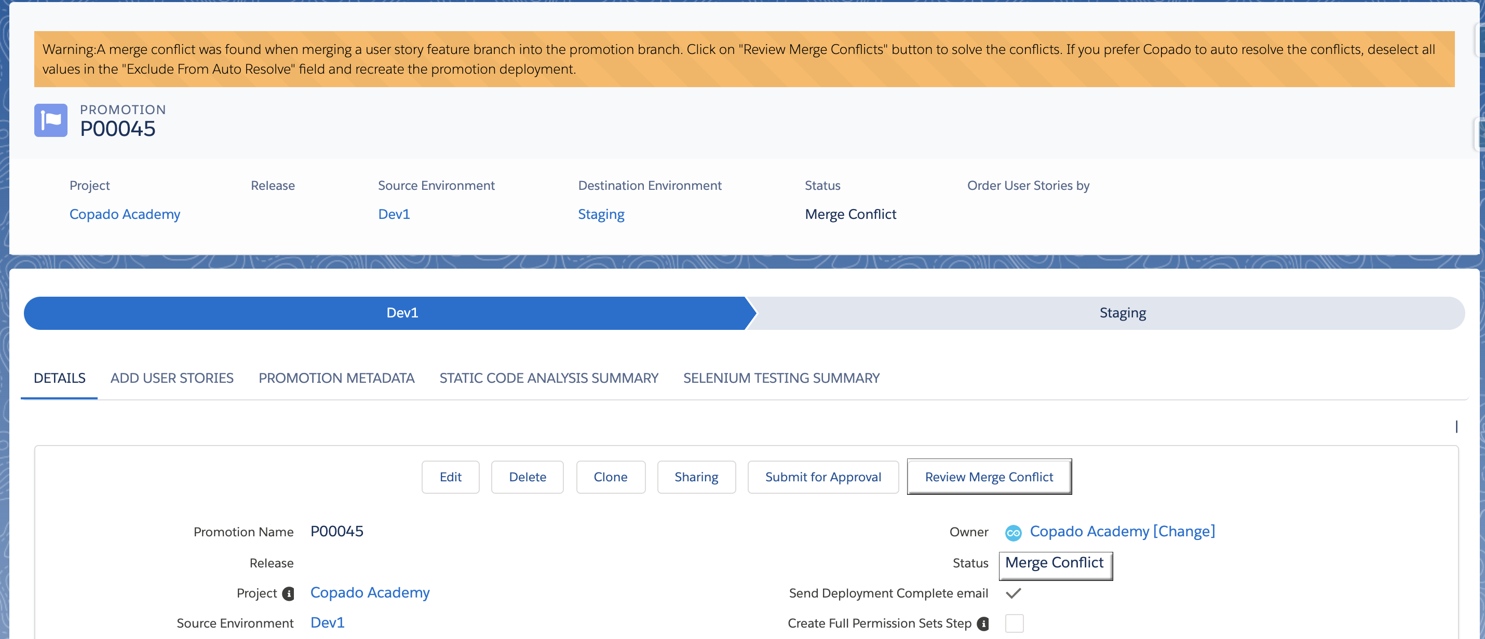Screen dimensions: 1485x639
Task: Open Dev1 source environment link in header
Action: (394, 214)
